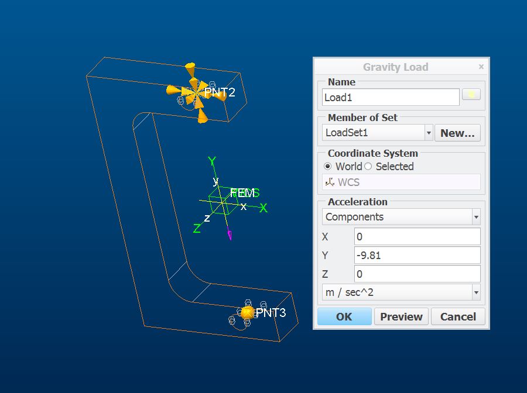Image resolution: width=527 pixels, height=393 pixels.
Task: Select point PNT2 label in model
Action: coord(220,92)
